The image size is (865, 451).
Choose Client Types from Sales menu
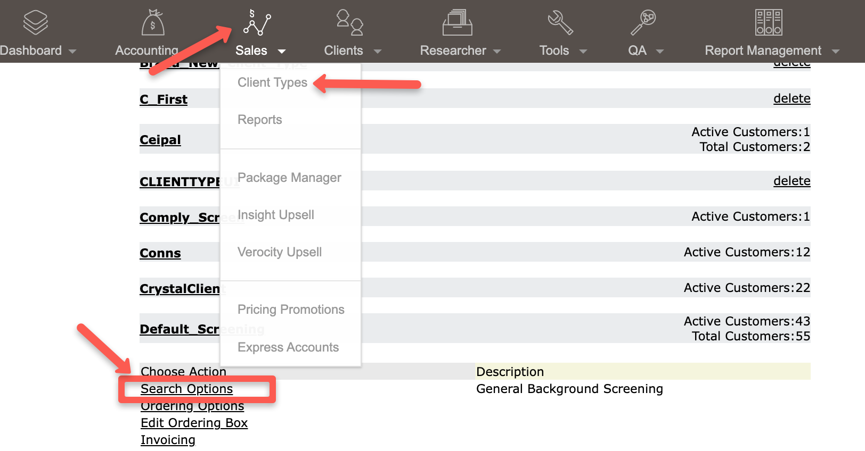click(272, 82)
